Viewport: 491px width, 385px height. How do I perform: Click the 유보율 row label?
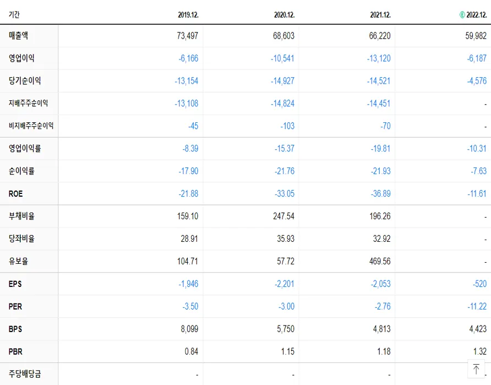(19, 261)
